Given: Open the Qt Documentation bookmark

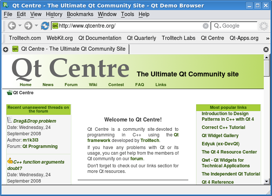Looking at the screenshot, I should (100, 38).
